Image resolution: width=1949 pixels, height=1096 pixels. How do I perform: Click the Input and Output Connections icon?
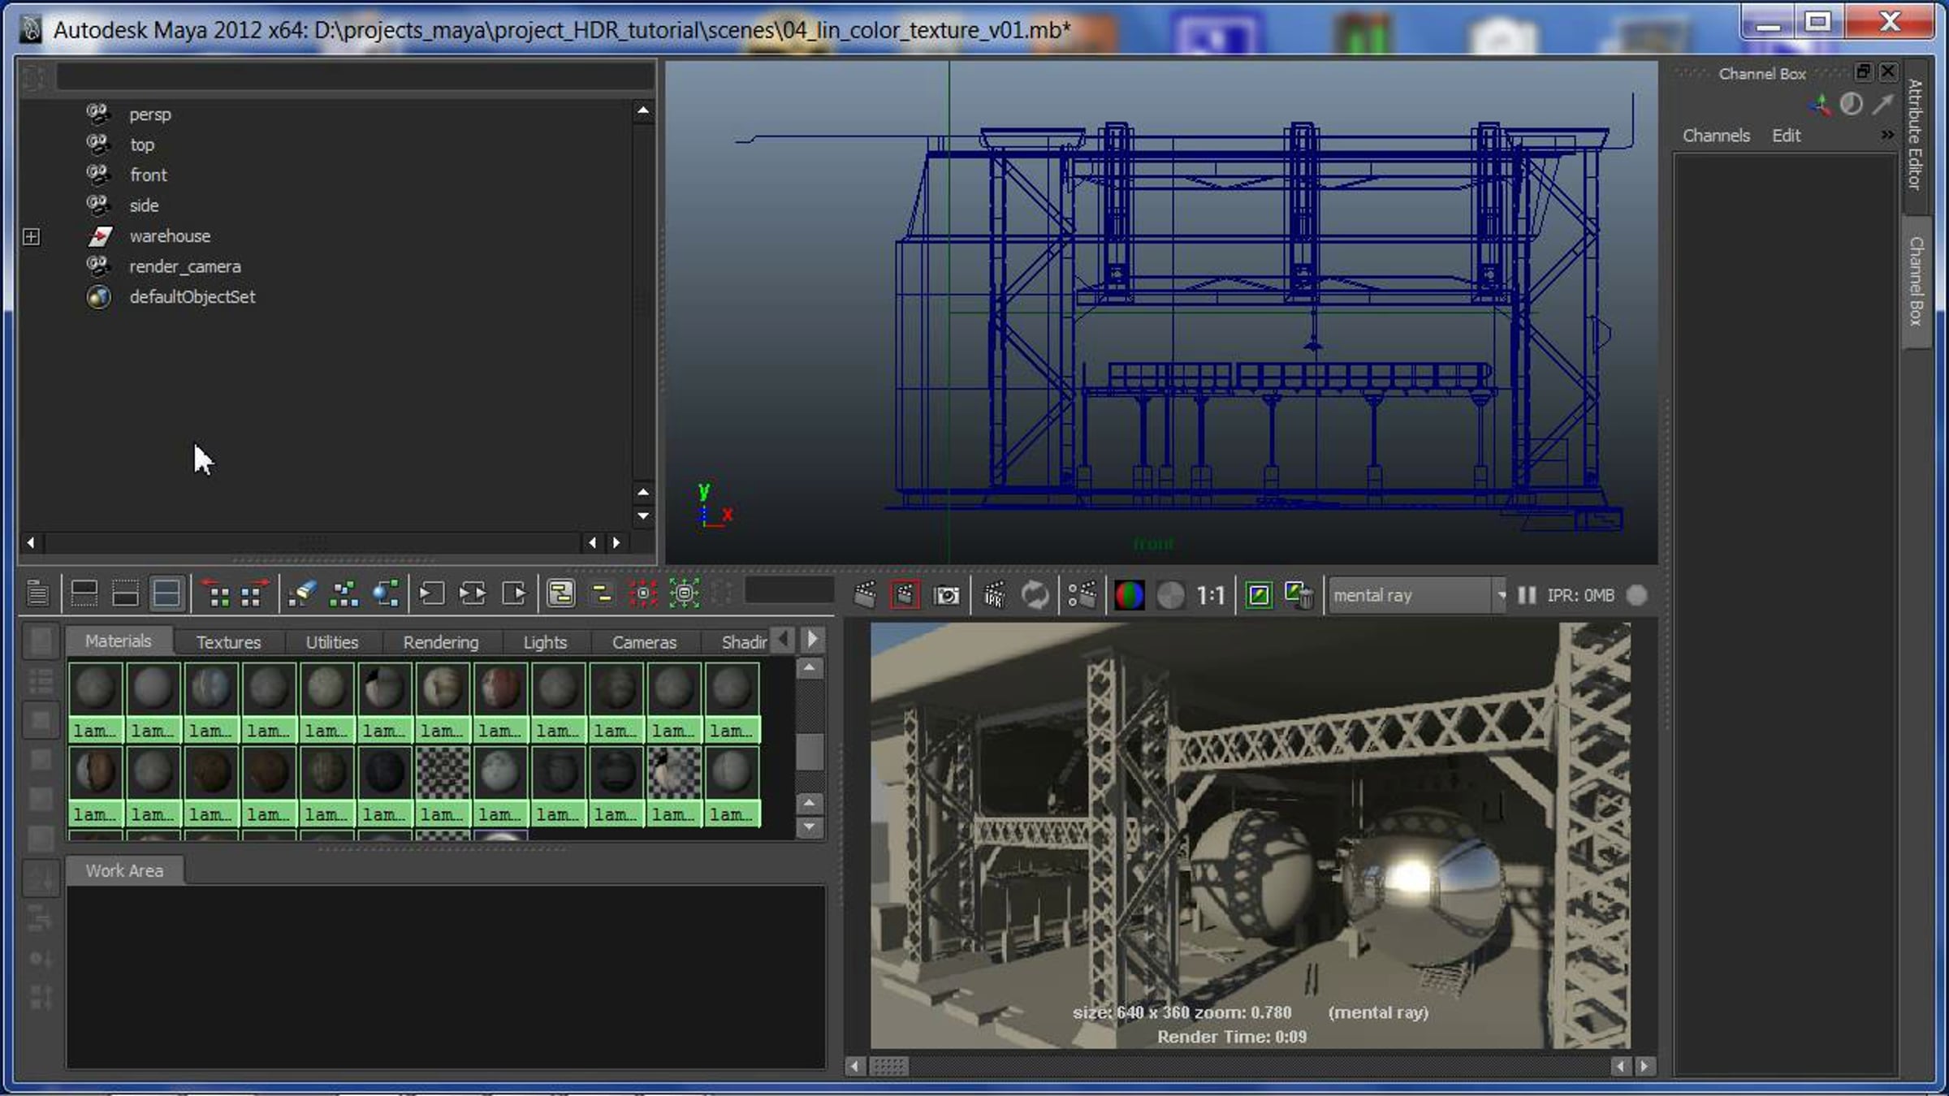pyautogui.click(x=472, y=593)
